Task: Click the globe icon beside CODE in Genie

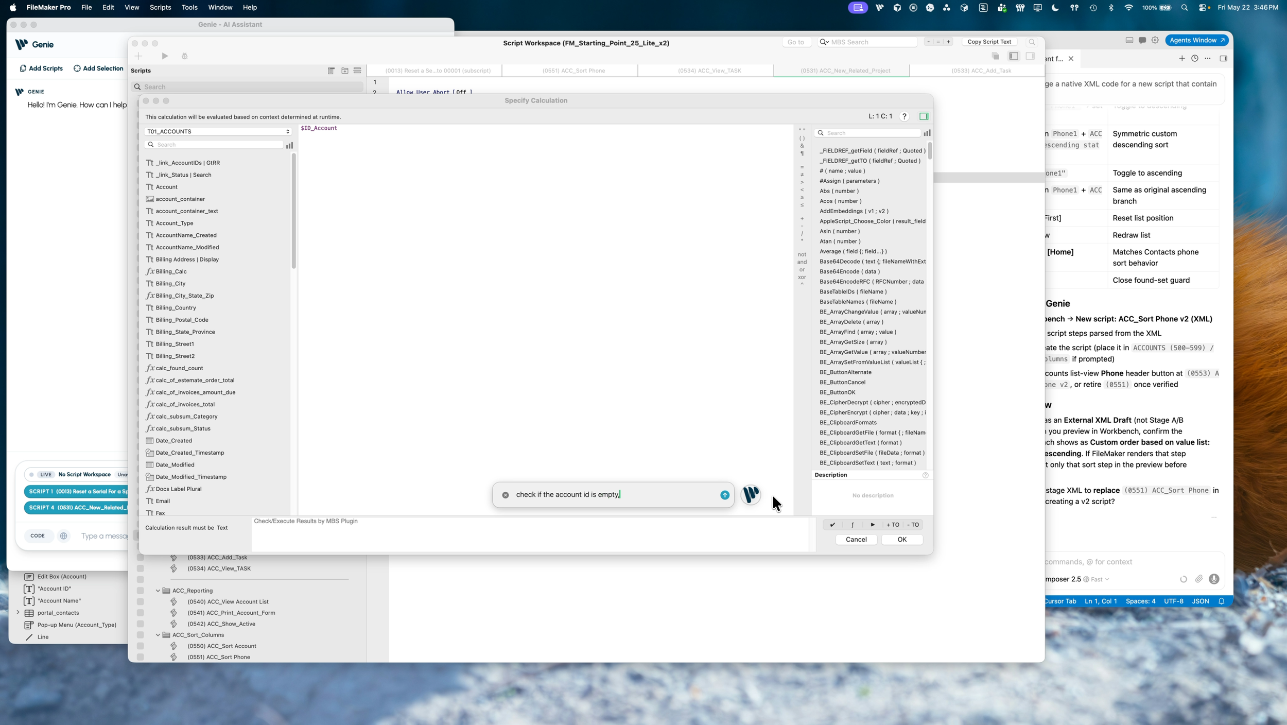Action: coord(63,536)
